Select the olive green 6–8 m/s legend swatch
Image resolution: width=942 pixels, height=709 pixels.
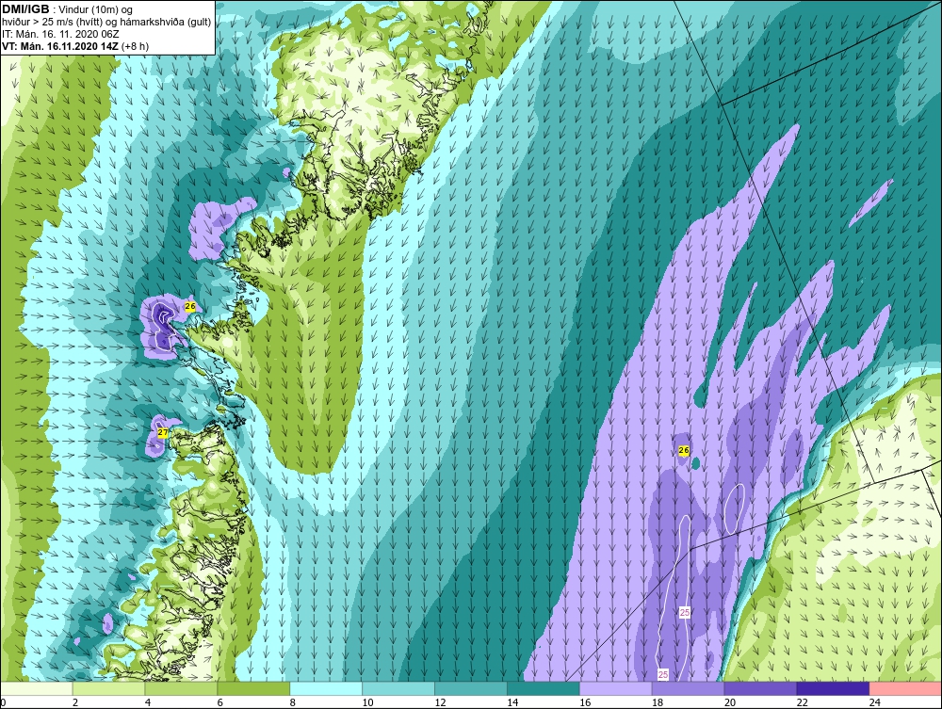tap(253, 688)
